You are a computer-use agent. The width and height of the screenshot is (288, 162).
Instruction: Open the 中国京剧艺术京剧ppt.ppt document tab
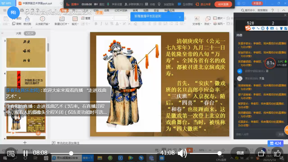pyautogui.click(x=36, y=3)
